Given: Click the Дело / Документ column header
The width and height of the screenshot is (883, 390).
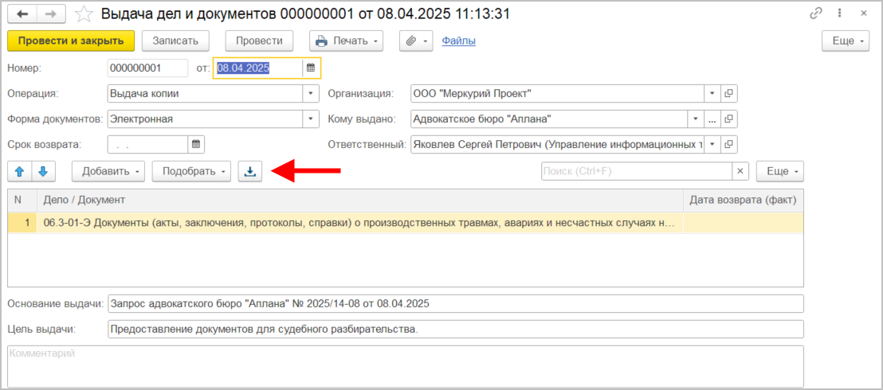Looking at the screenshot, I should (360, 201).
